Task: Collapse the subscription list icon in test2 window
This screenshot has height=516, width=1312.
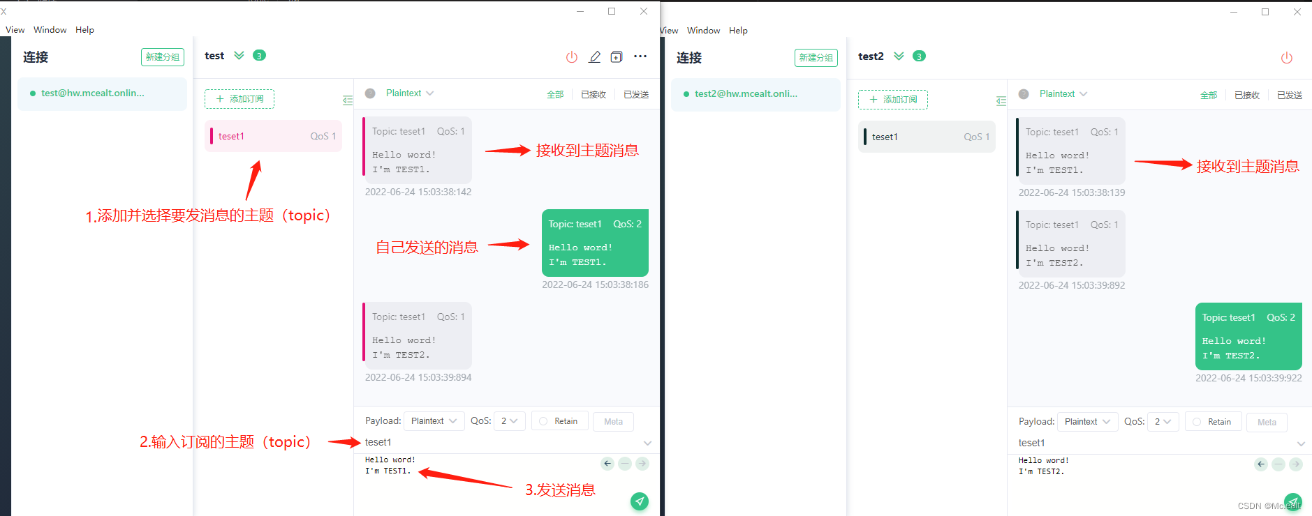Action: 1001,101
